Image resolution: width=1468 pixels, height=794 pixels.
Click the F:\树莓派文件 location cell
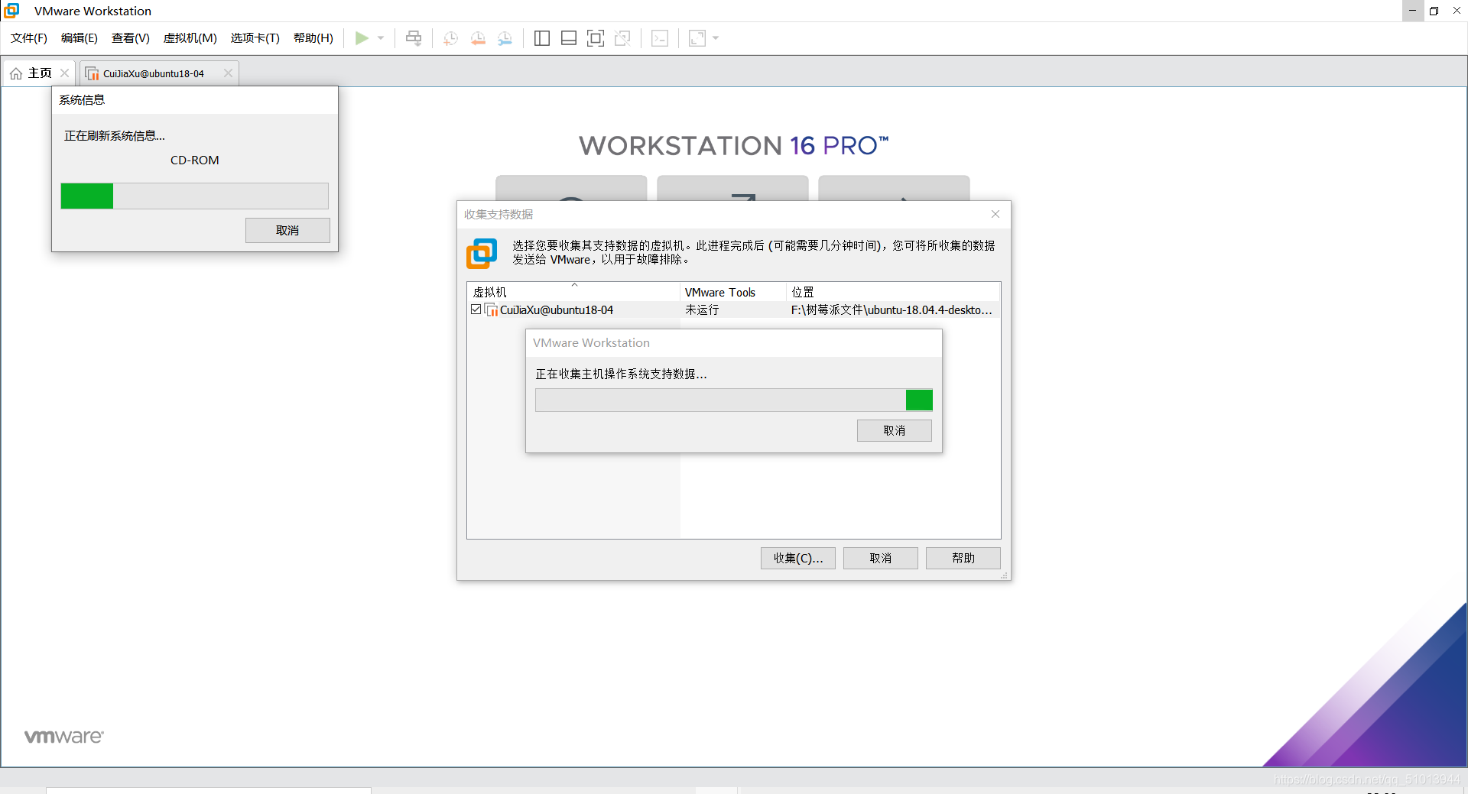pyautogui.click(x=892, y=310)
